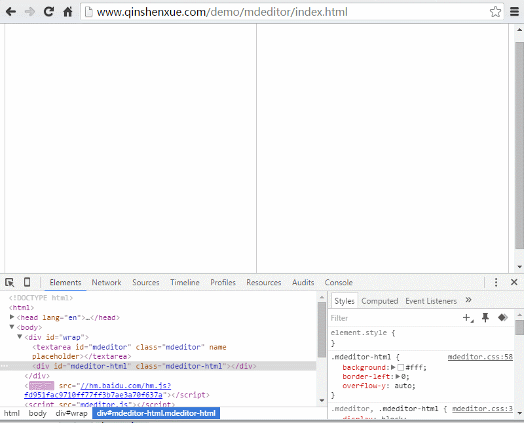Viewport: 524px width, 423px height.
Task: Click the browser forward arrow
Action: pyautogui.click(x=29, y=12)
